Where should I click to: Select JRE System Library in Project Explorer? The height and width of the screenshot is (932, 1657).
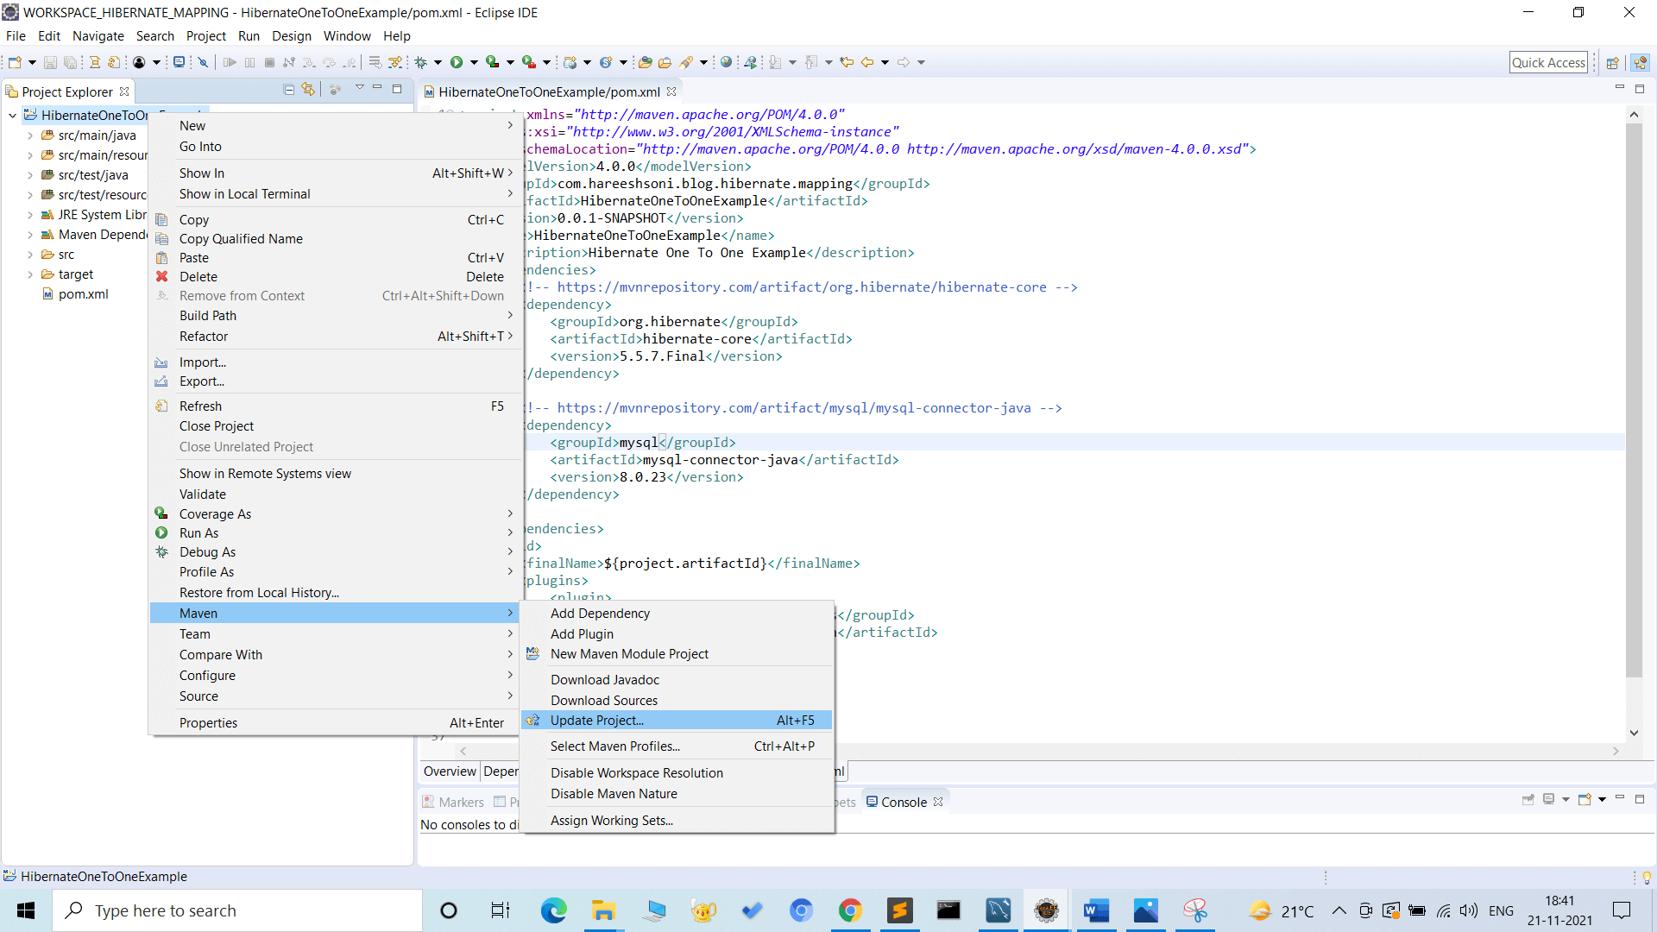[95, 215]
